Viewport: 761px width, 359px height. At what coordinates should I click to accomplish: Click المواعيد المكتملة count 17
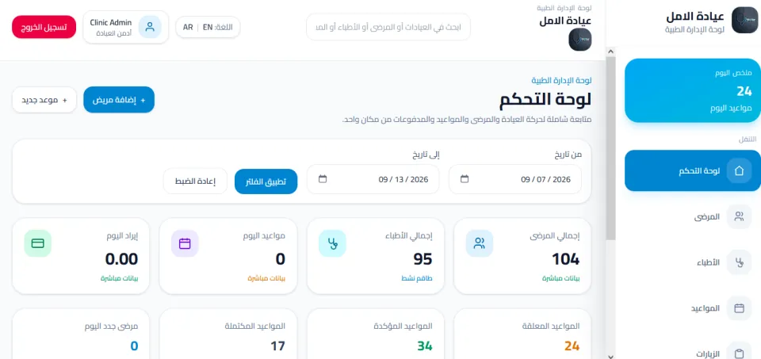(277, 346)
